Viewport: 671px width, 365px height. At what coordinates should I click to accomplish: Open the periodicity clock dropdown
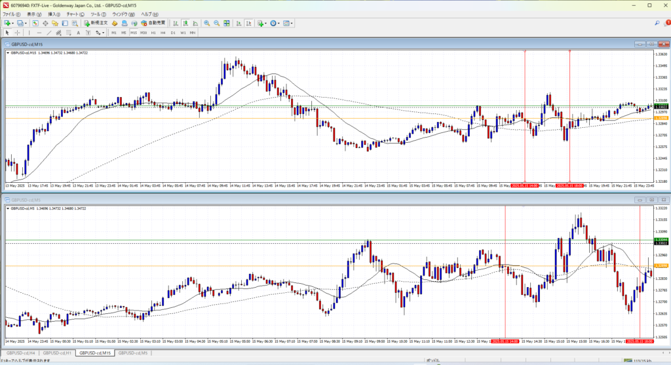click(x=279, y=23)
